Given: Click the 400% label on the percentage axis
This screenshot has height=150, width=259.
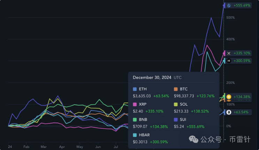Looking at the screenshot, I should pyautogui.click(x=231, y=39).
